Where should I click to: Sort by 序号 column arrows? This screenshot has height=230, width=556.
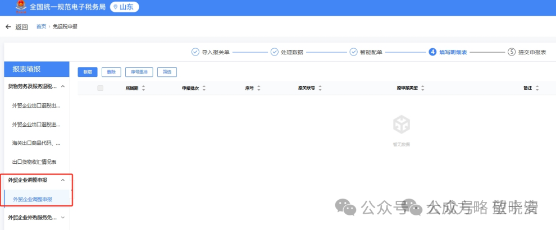pos(259,88)
